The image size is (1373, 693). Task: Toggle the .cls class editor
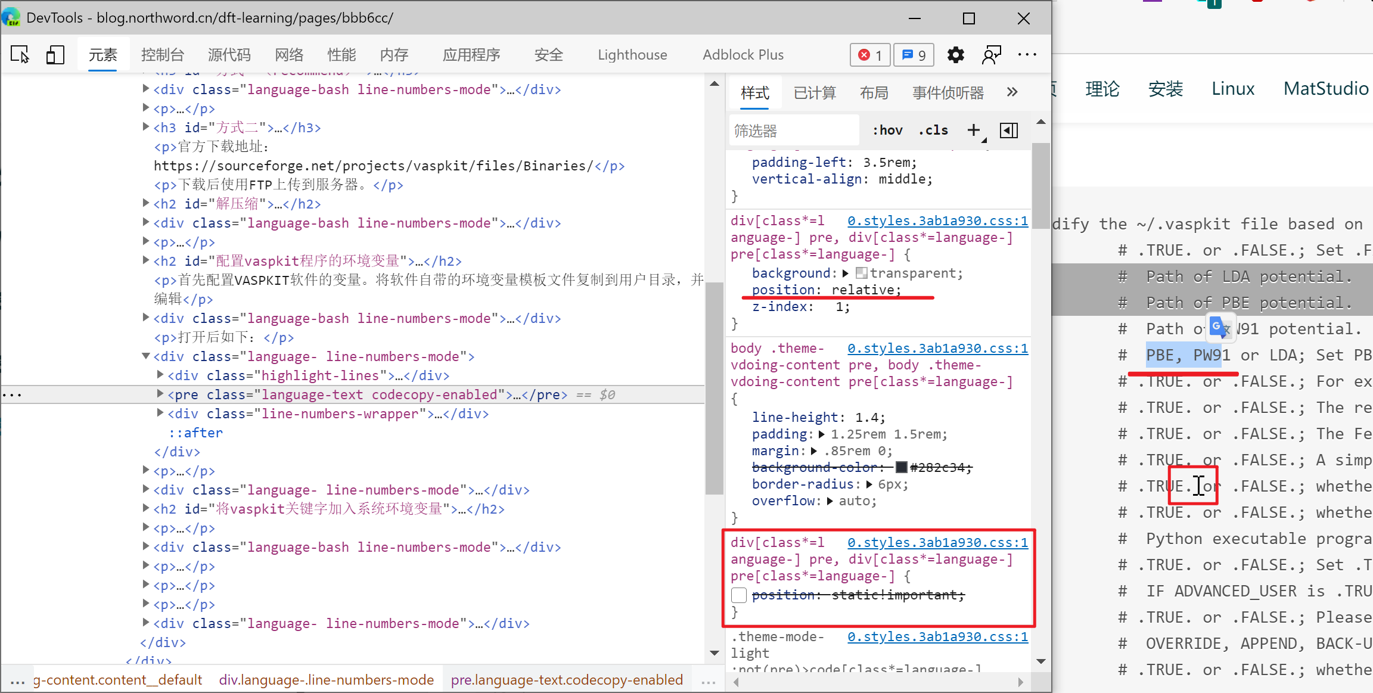point(933,130)
